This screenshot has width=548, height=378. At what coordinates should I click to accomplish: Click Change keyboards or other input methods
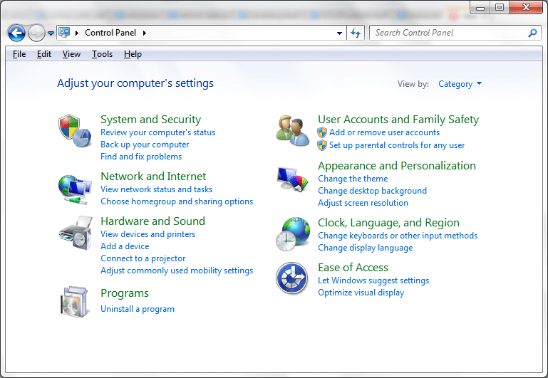click(398, 236)
